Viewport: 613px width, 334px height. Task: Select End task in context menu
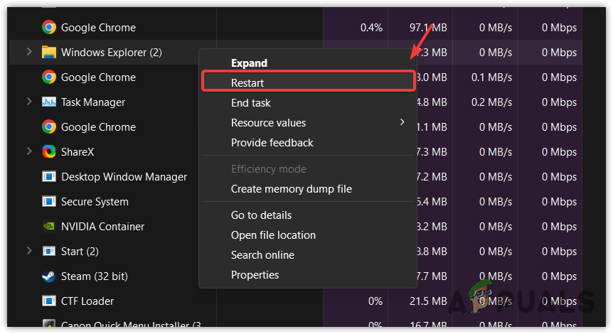coord(250,103)
